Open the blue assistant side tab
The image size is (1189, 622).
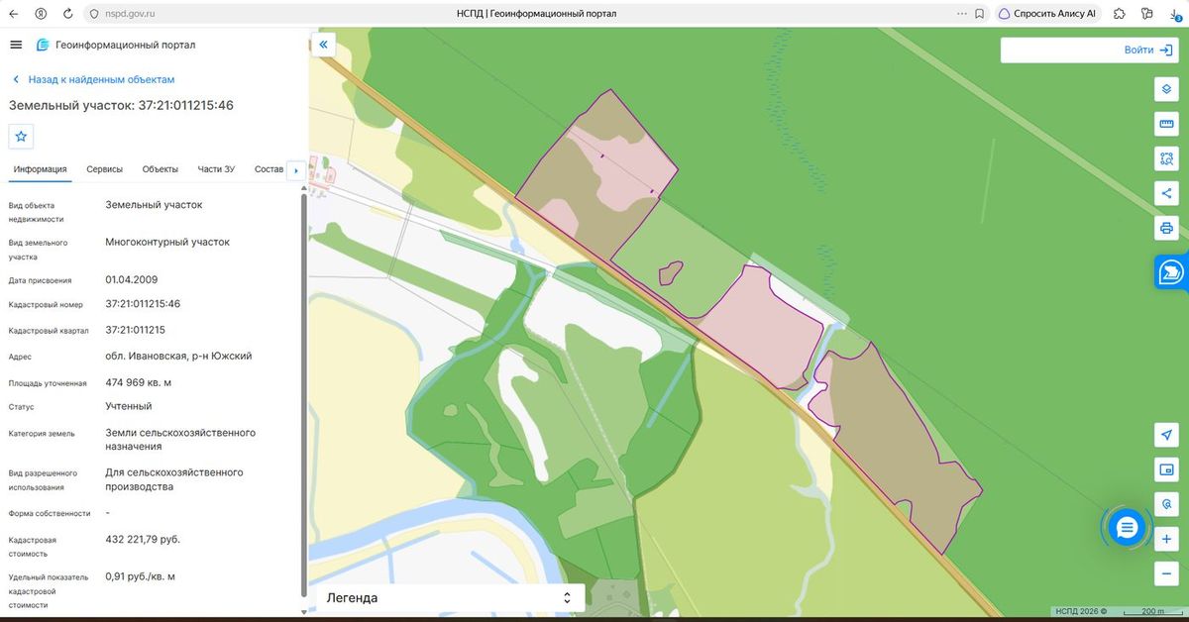click(x=1171, y=271)
